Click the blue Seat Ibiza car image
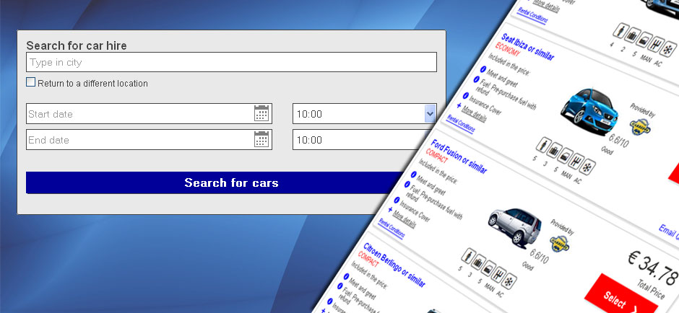 click(x=590, y=110)
